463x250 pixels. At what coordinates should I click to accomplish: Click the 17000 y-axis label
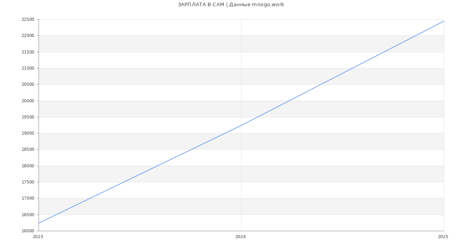(x=28, y=198)
